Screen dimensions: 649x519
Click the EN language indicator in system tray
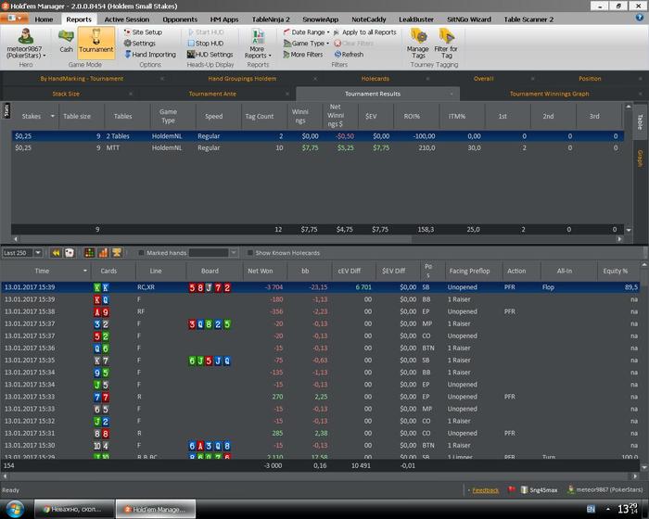point(591,509)
